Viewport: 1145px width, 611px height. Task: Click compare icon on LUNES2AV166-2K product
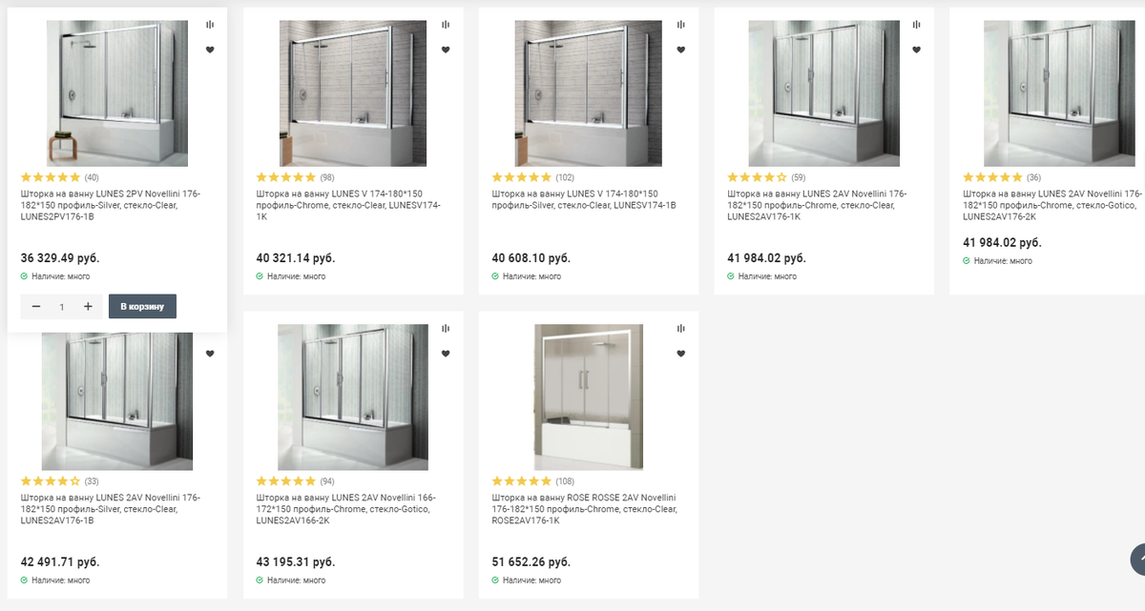point(446,329)
